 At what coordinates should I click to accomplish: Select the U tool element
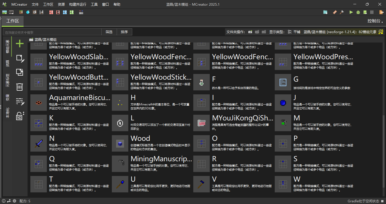click(x=152, y=184)
